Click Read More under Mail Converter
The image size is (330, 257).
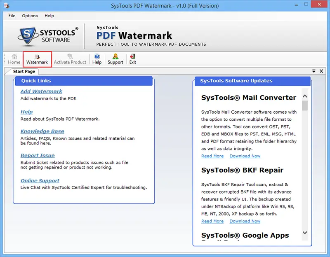tap(212, 156)
